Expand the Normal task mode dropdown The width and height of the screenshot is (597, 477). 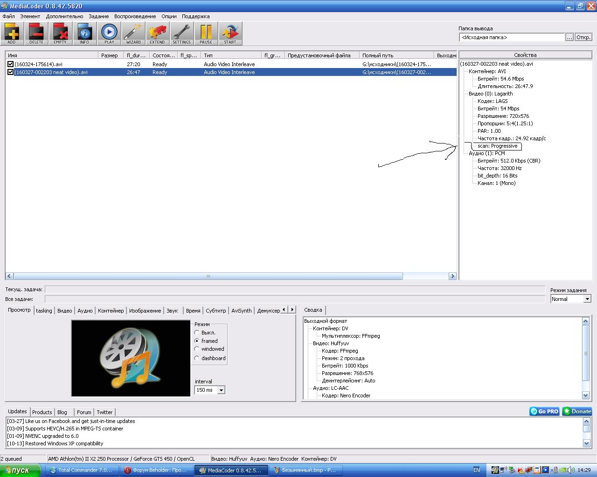coord(587,299)
